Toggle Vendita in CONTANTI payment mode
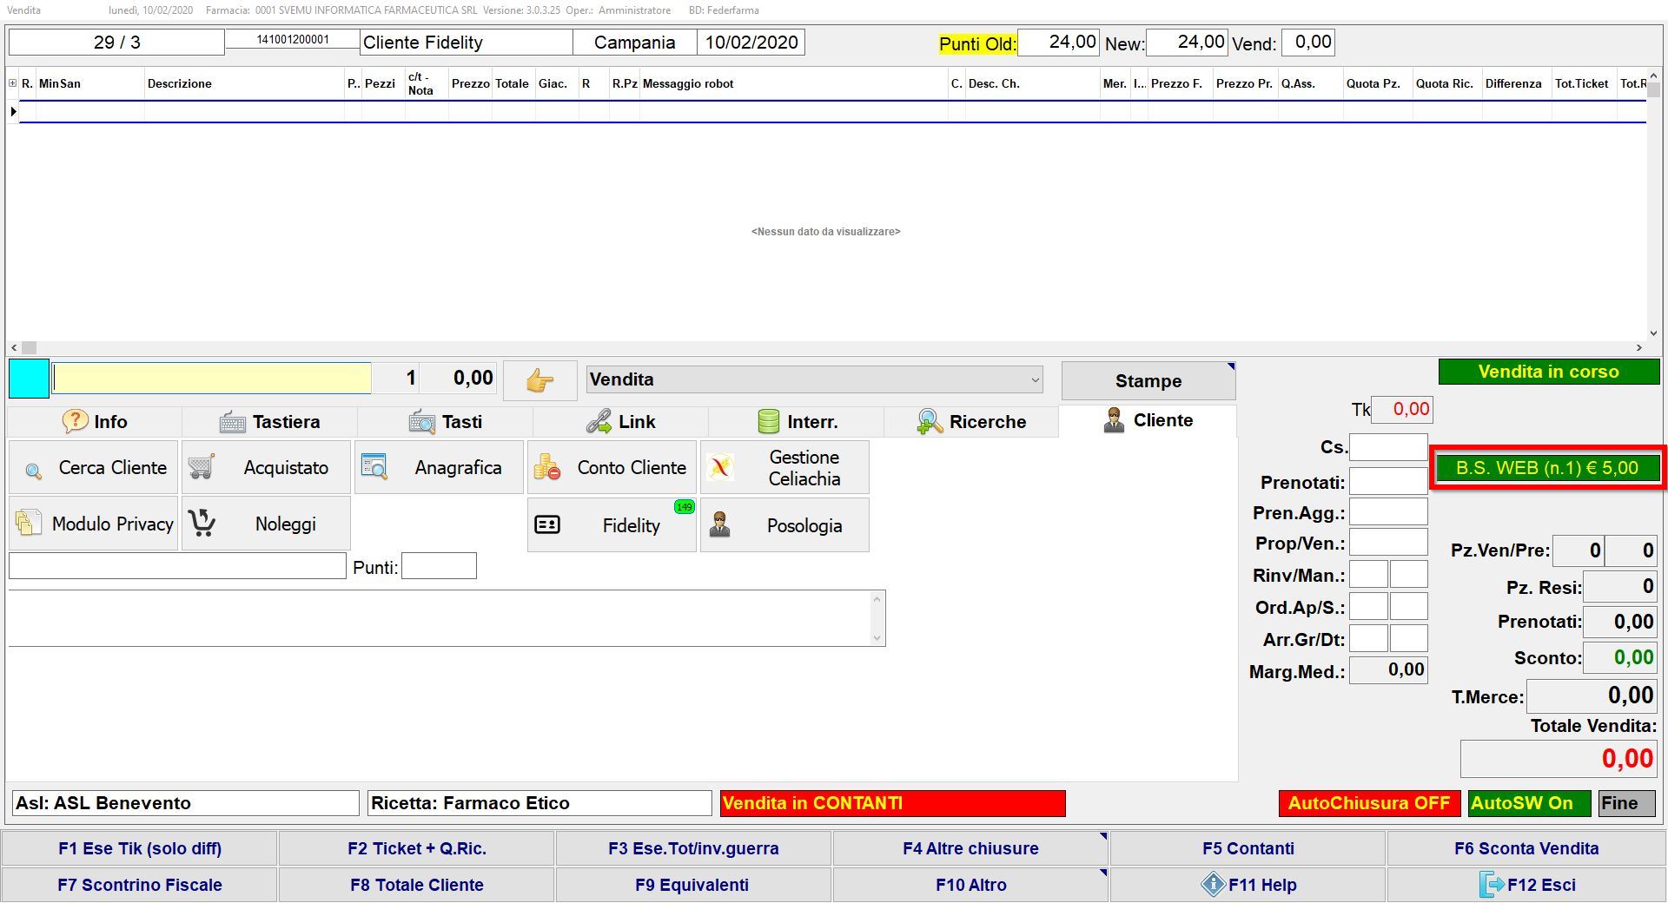The height and width of the screenshot is (903, 1668). [892, 803]
